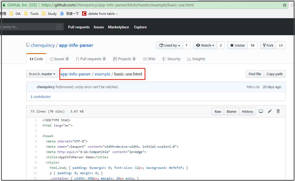The image size is (295, 181).
Task: Click the slash shortcut icon in search box
Action: [59, 27]
